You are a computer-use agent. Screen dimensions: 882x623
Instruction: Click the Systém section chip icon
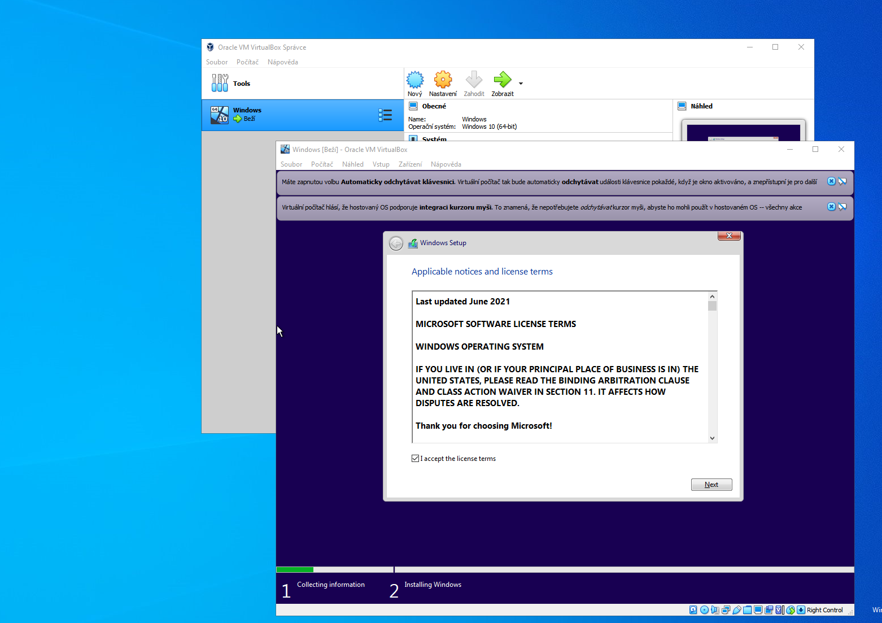click(413, 138)
